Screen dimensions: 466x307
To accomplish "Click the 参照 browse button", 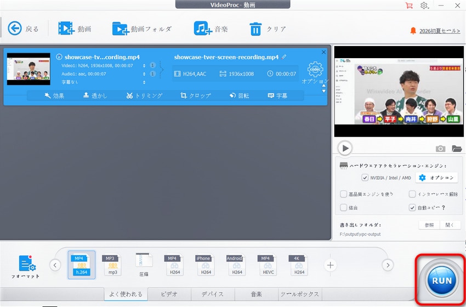I will coord(429,225).
